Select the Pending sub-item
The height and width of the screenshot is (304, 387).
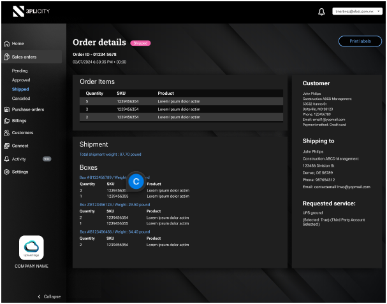(20, 71)
